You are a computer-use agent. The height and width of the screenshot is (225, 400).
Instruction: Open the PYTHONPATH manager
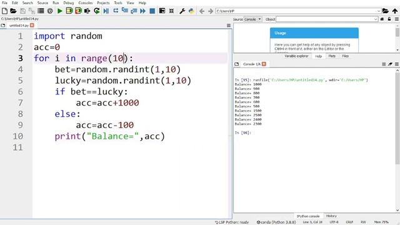coord(191,11)
